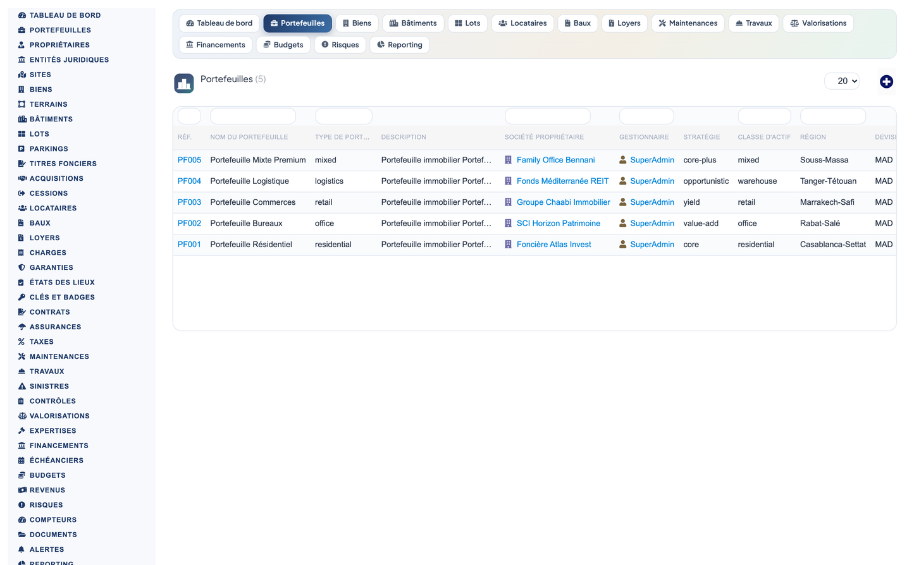Click the Portefeuilles page header icon
This screenshot has width=914, height=565.
pos(184,83)
